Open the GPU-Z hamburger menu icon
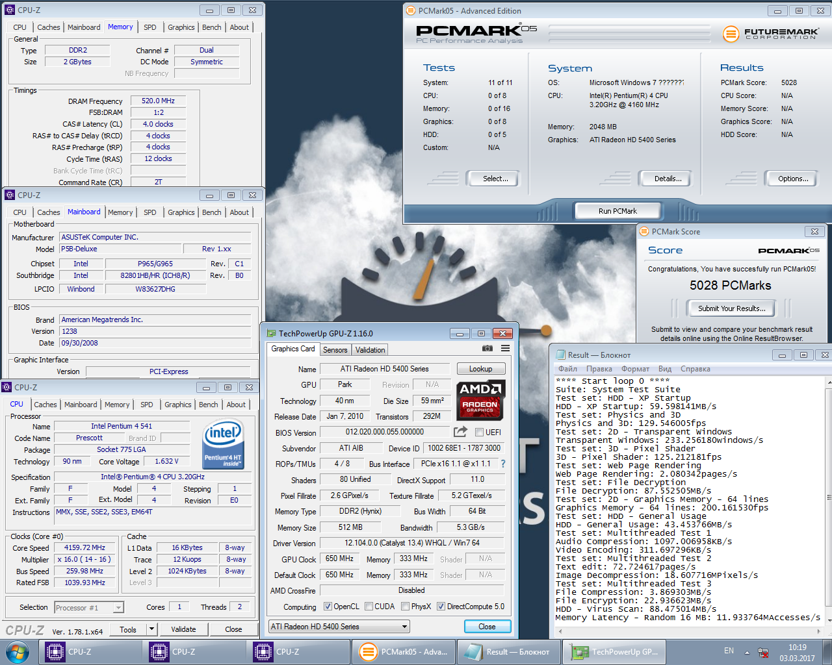 (505, 349)
